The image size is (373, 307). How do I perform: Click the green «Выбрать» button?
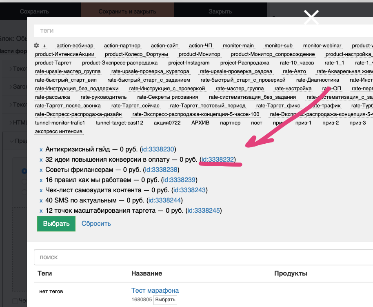pos(56,224)
